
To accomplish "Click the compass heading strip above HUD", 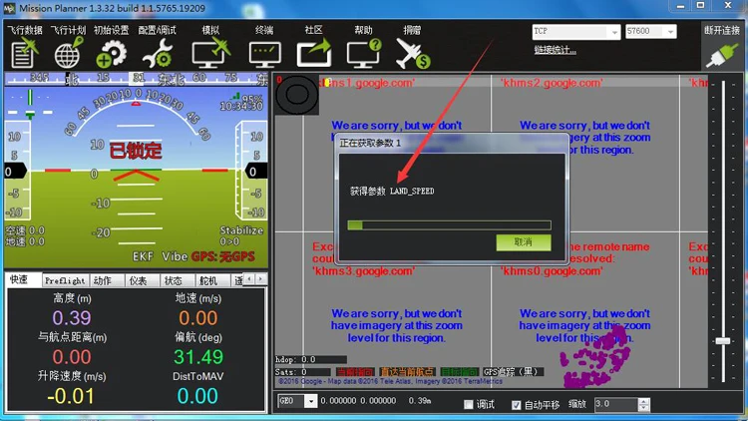I will tap(137, 78).
